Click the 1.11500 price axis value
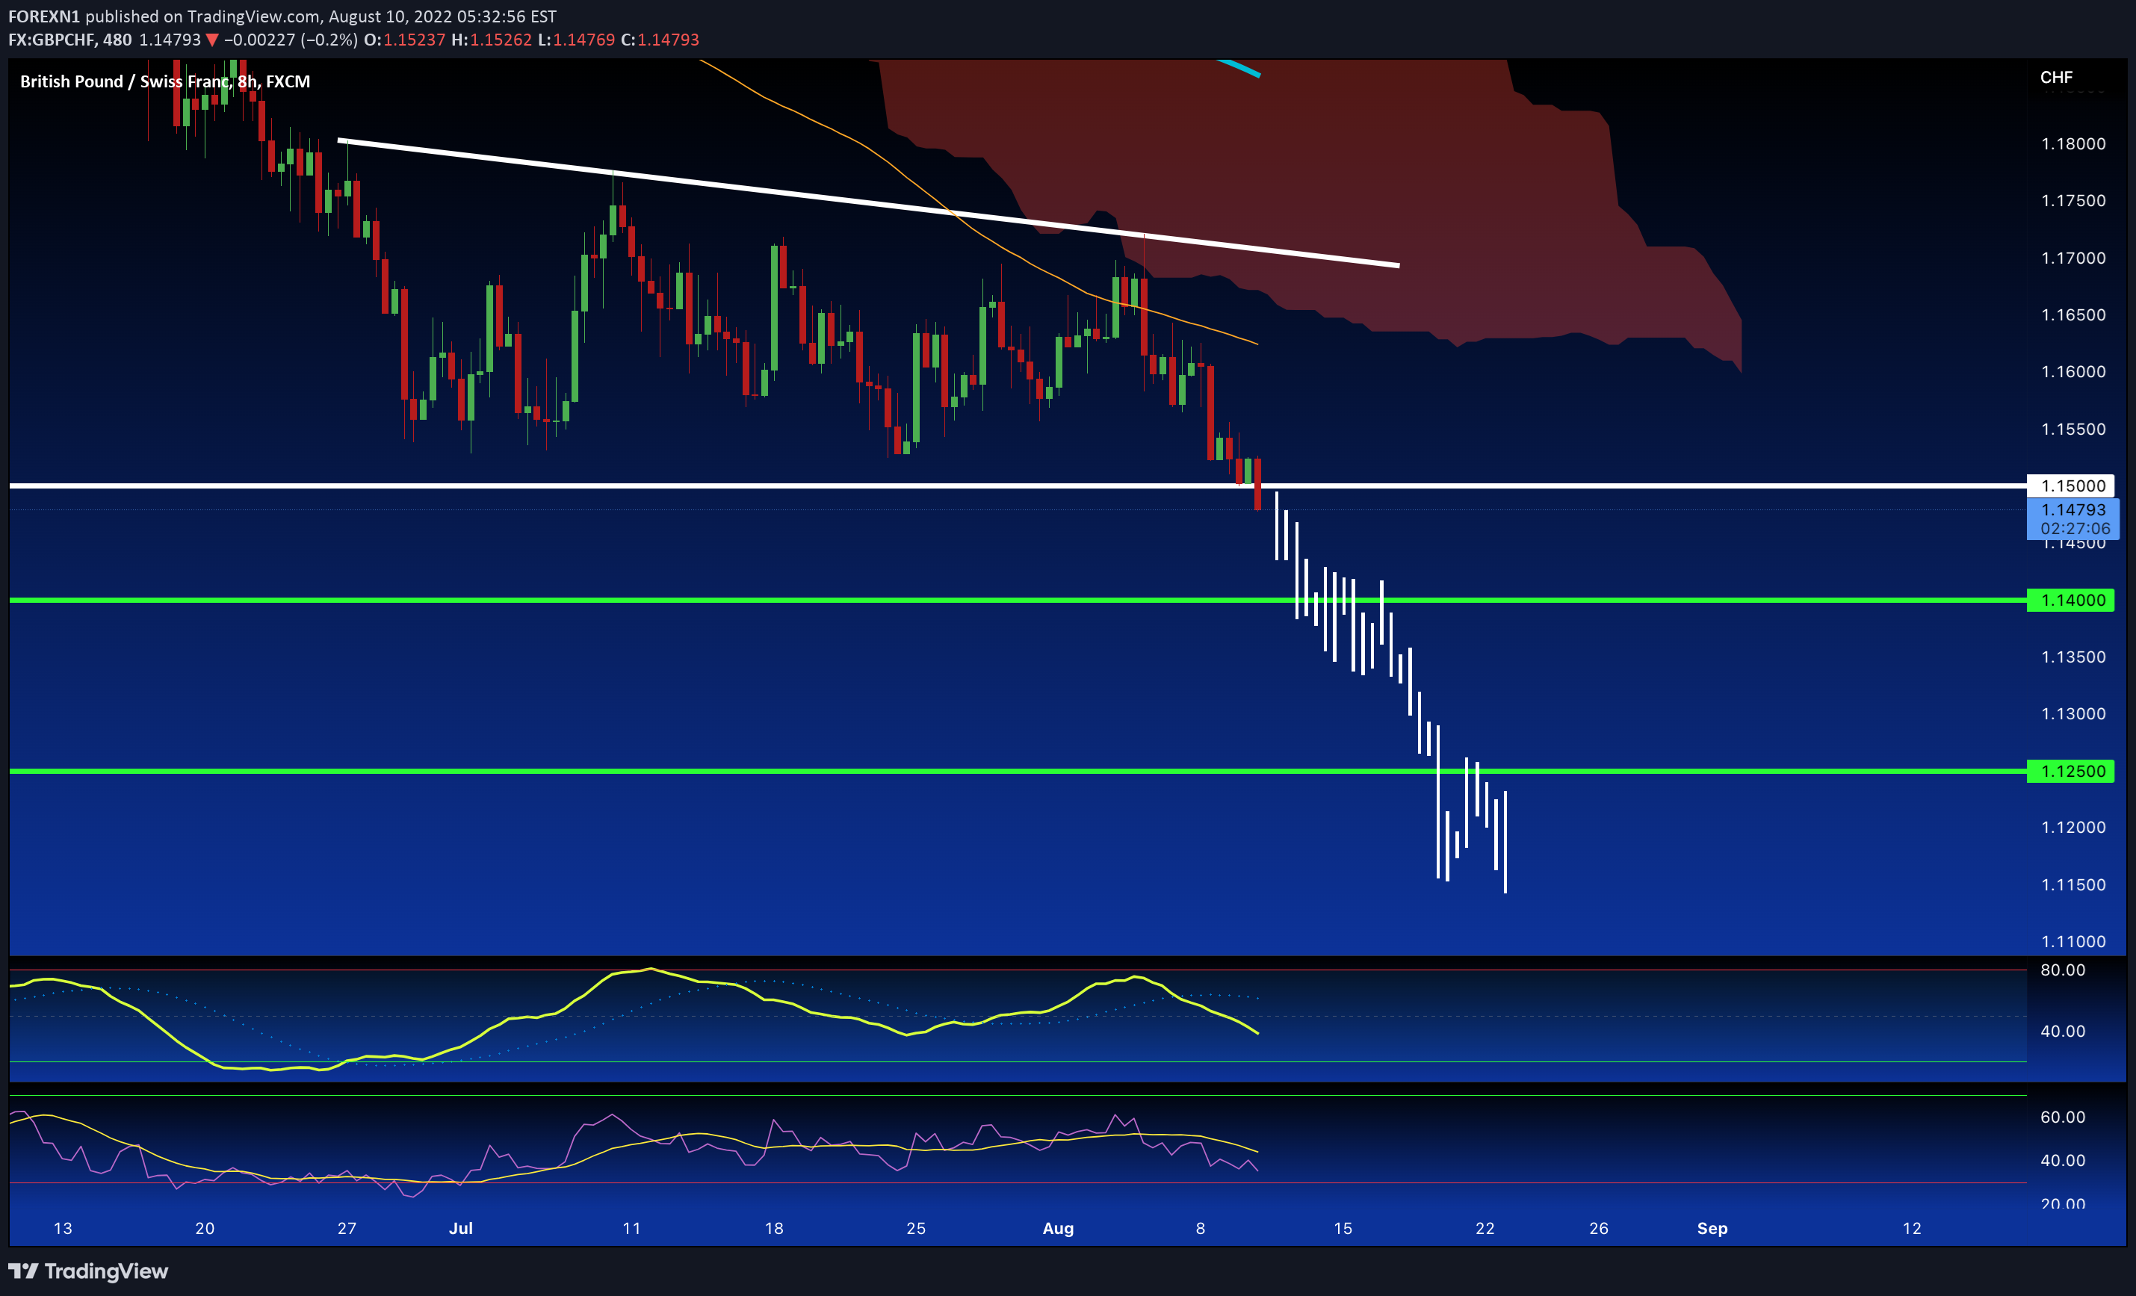The width and height of the screenshot is (2136, 1296). point(2072,885)
